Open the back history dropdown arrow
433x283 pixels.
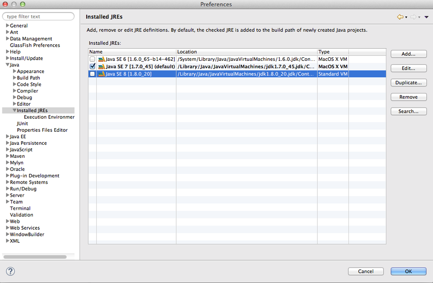click(x=406, y=18)
